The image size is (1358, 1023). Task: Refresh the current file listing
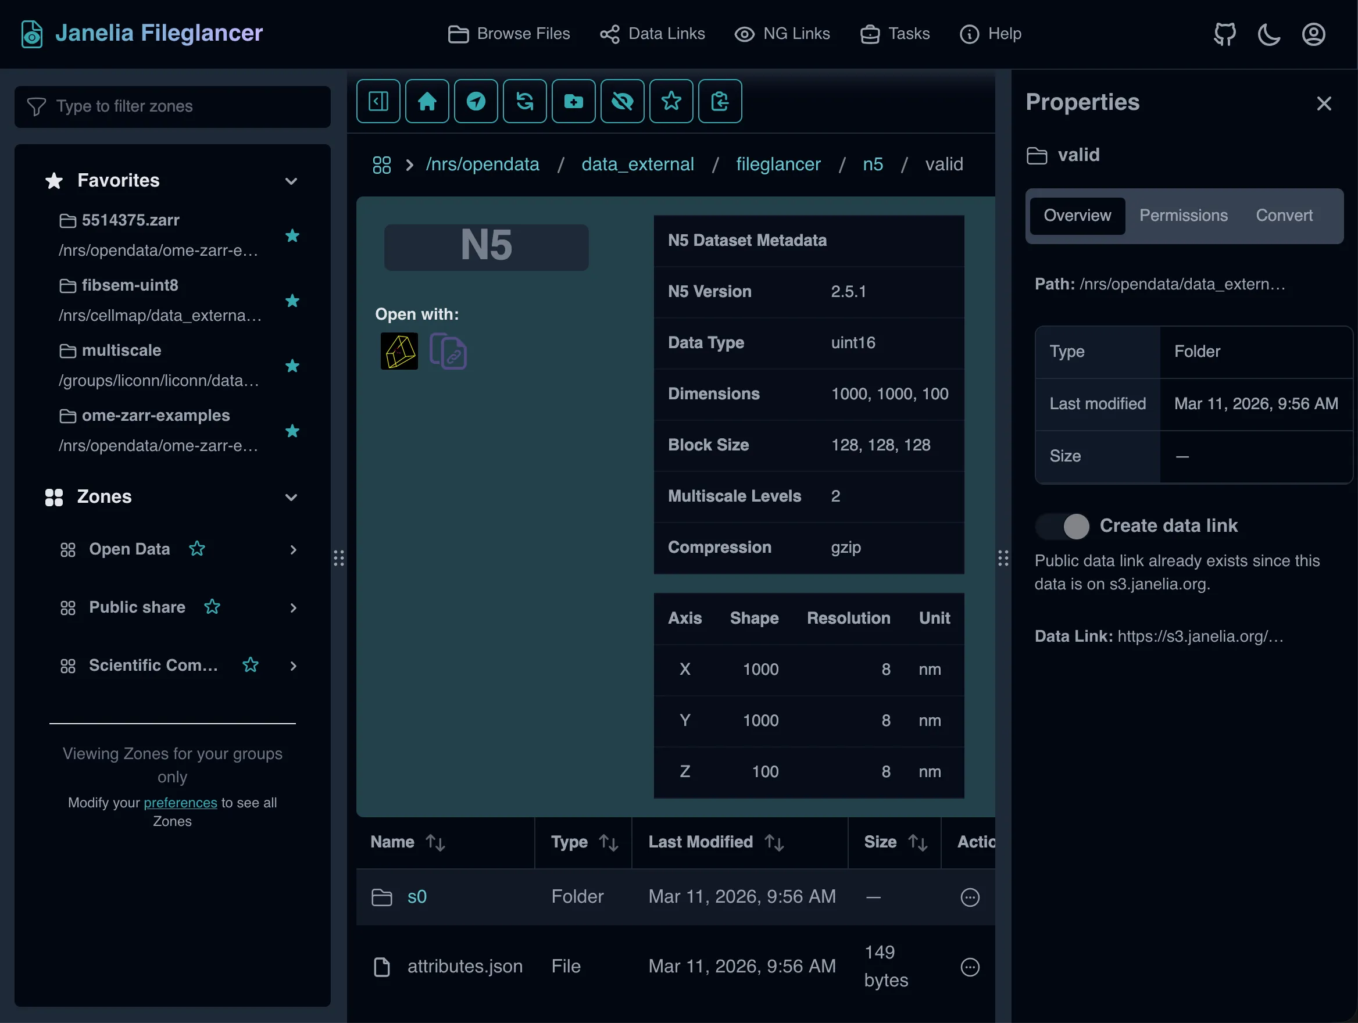(x=525, y=101)
